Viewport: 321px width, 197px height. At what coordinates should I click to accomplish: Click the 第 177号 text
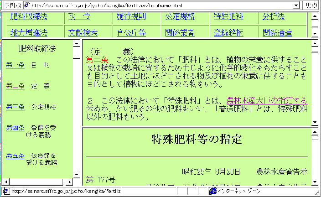point(100,180)
